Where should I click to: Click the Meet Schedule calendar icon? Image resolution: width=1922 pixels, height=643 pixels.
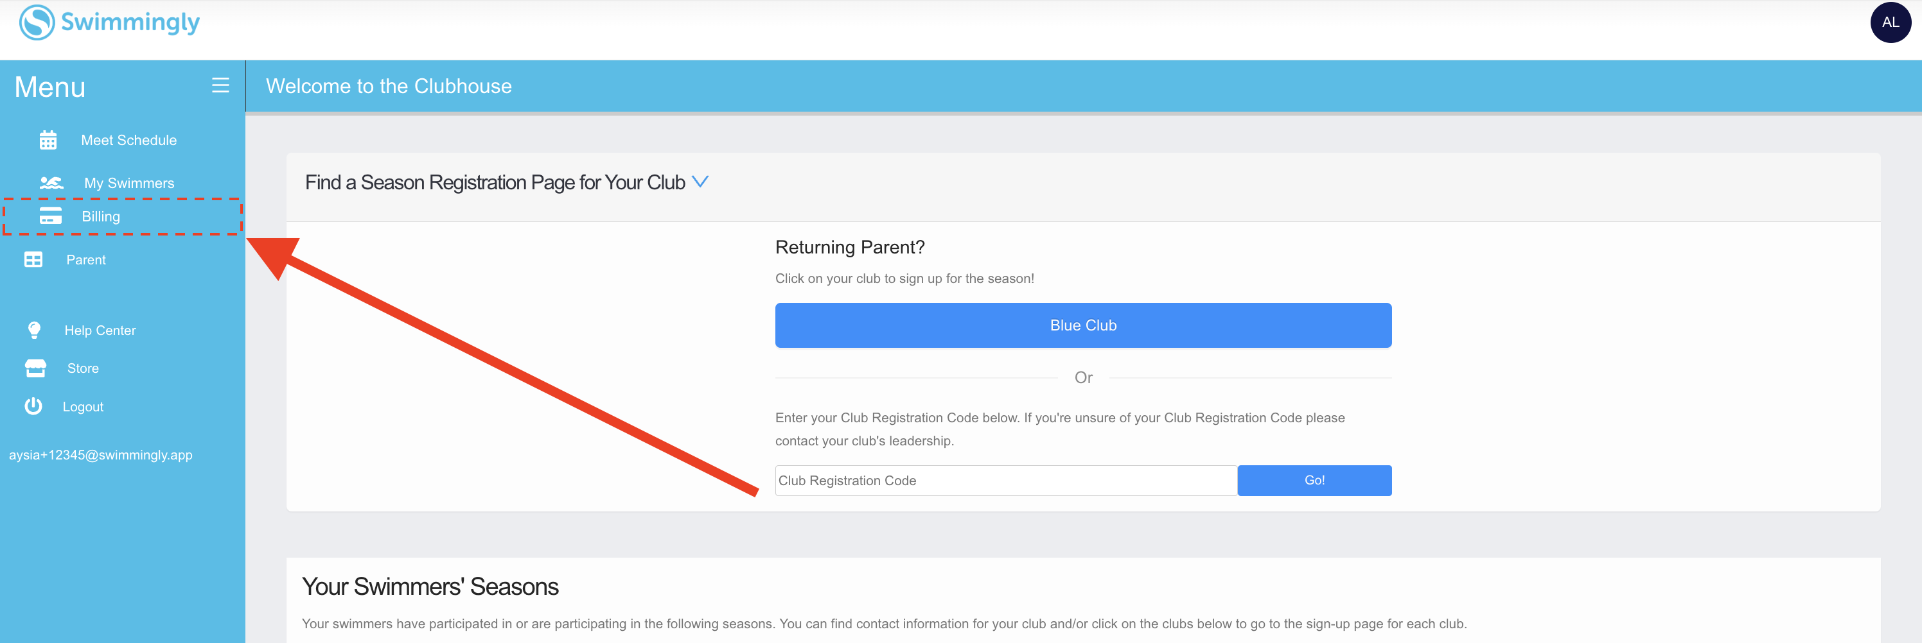click(48, 140)
